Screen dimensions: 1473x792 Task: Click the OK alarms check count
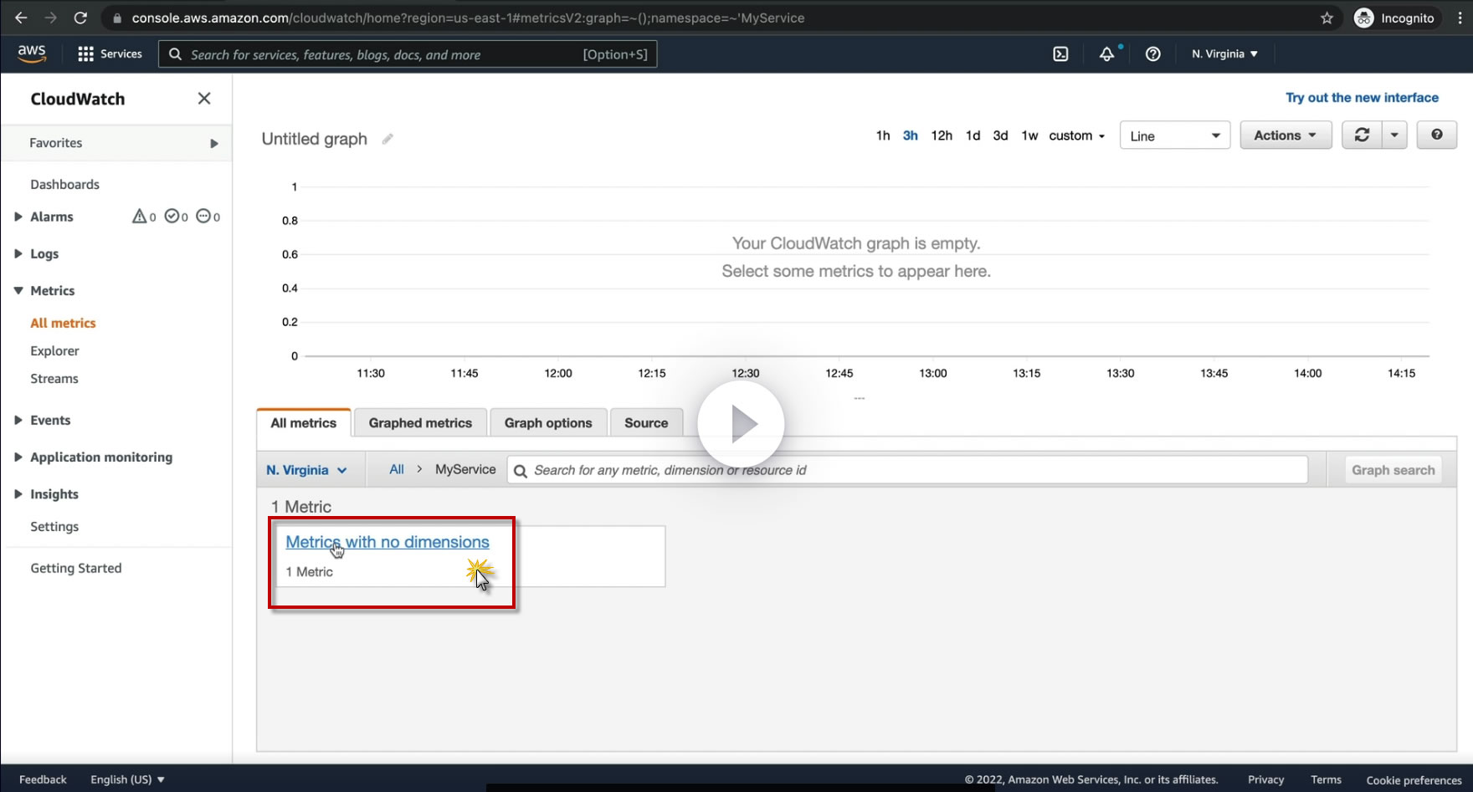click(x=176, y=217)
